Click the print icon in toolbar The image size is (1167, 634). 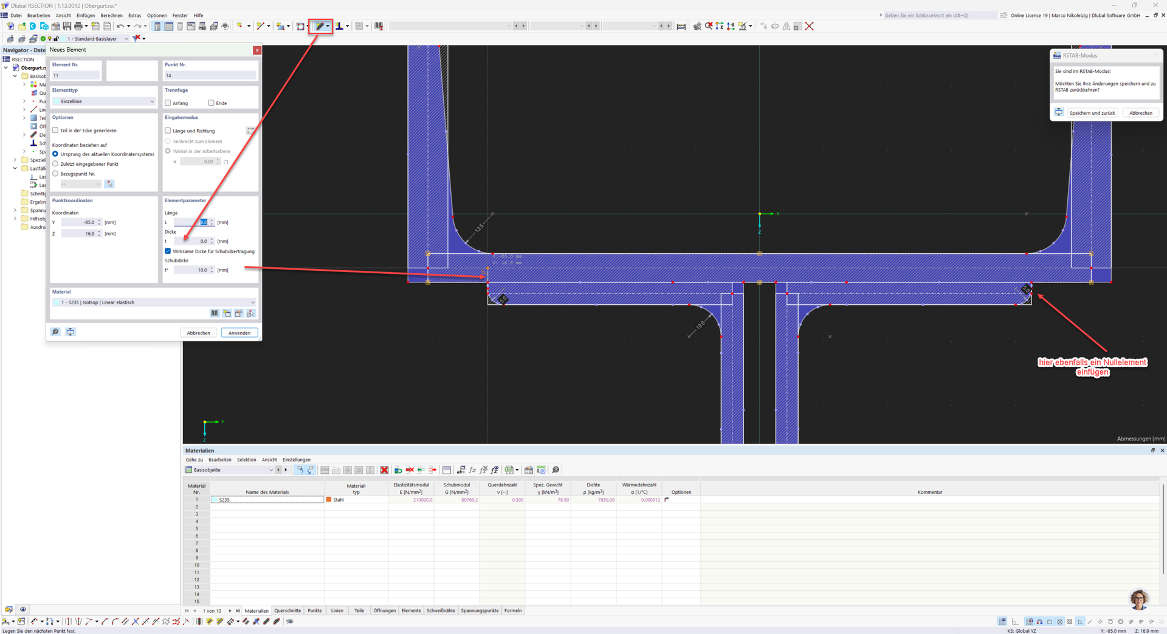click(x=78, y=26)
